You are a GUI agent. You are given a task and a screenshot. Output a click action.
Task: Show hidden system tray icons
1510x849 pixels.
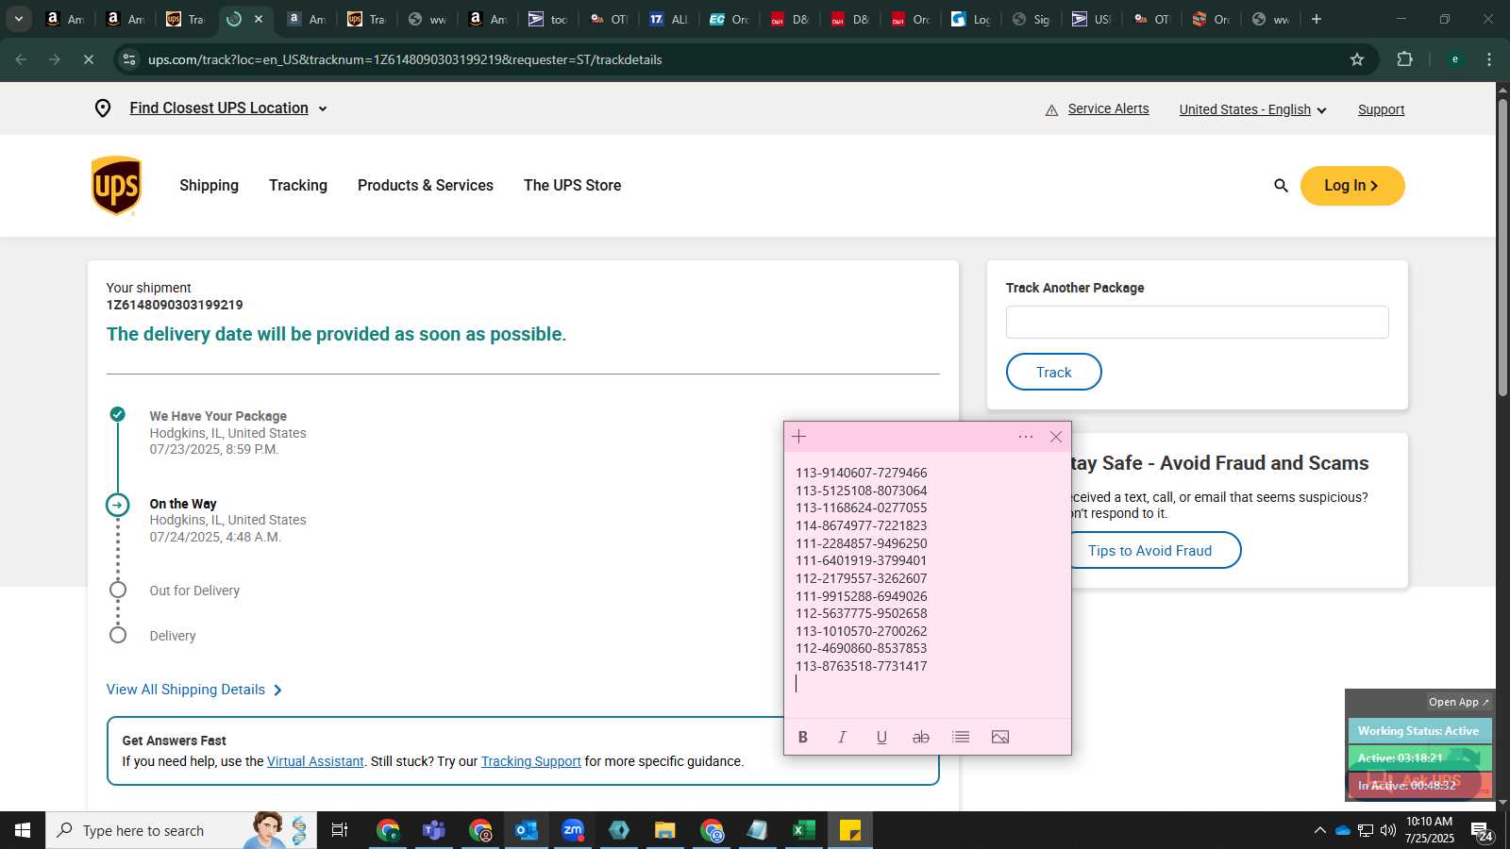pyautogui.click(x=1319, y=830)
